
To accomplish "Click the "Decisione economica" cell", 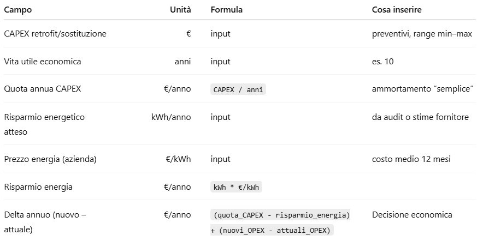I will [412, 215].
